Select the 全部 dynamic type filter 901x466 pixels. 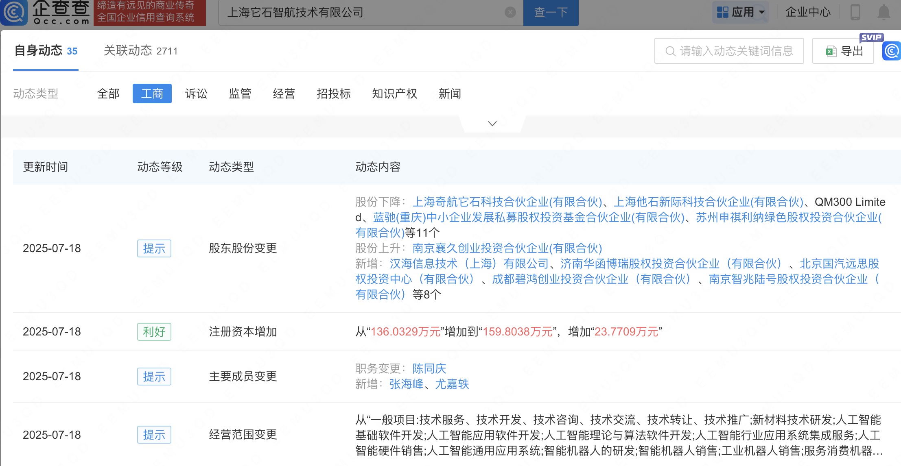click(108, 94)
